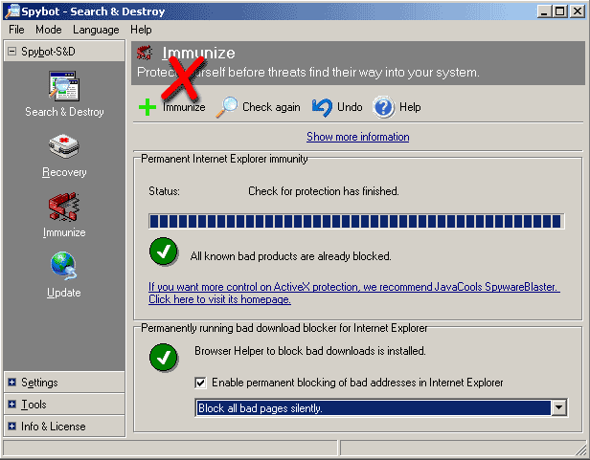Click the green plus Immunize toolbar button
This screenshot has height=460, width=590.
[x=148, y=107]
